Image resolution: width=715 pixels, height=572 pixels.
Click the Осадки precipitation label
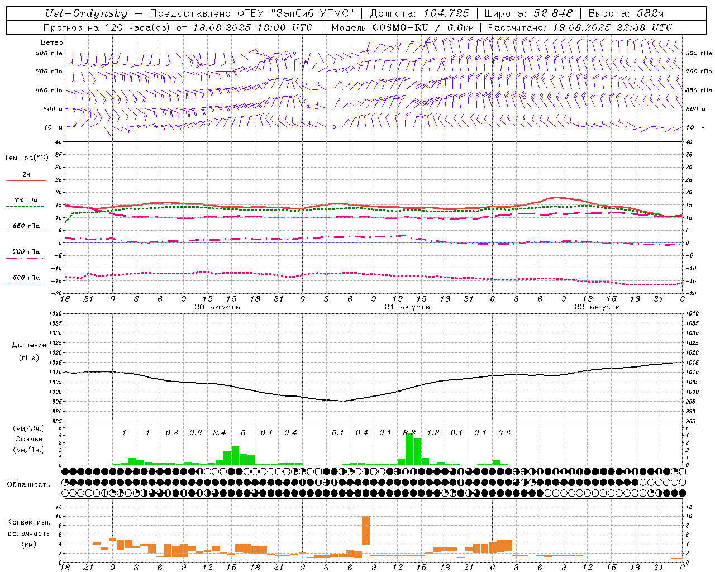click(28, 439)
